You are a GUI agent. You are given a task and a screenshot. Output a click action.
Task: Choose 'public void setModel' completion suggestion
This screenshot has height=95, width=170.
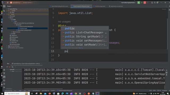pos(85,45)
